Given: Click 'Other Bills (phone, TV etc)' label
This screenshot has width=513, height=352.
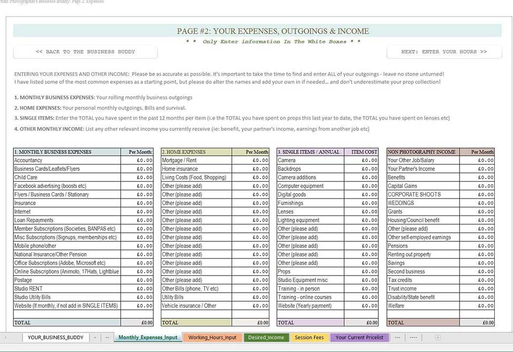Looking at the screenshot, I should tap(190, 289).
